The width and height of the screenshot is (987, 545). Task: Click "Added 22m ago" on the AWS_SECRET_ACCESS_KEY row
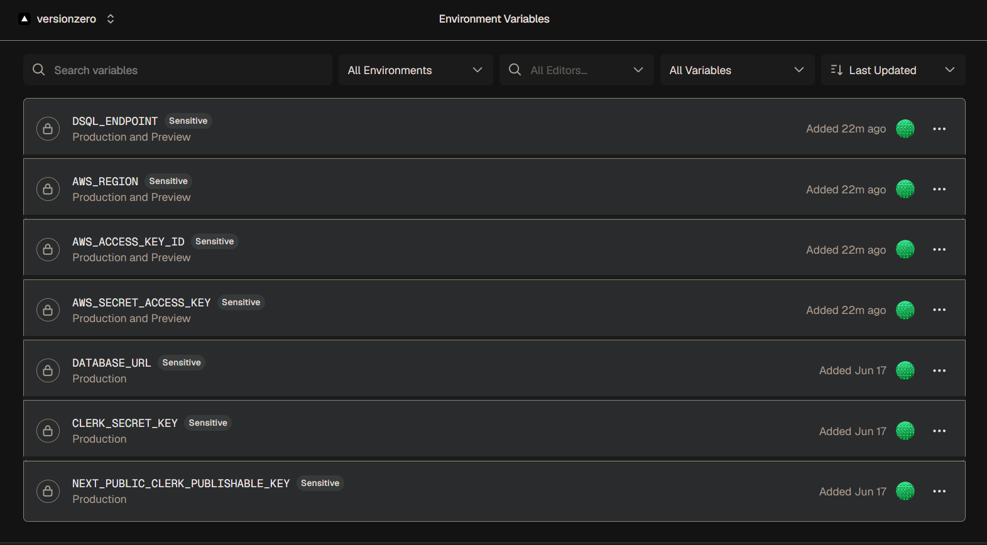pyautogui.click(x=846, y=310)
